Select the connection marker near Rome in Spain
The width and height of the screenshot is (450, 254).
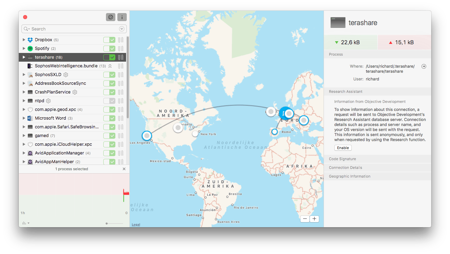coord(274,132)
